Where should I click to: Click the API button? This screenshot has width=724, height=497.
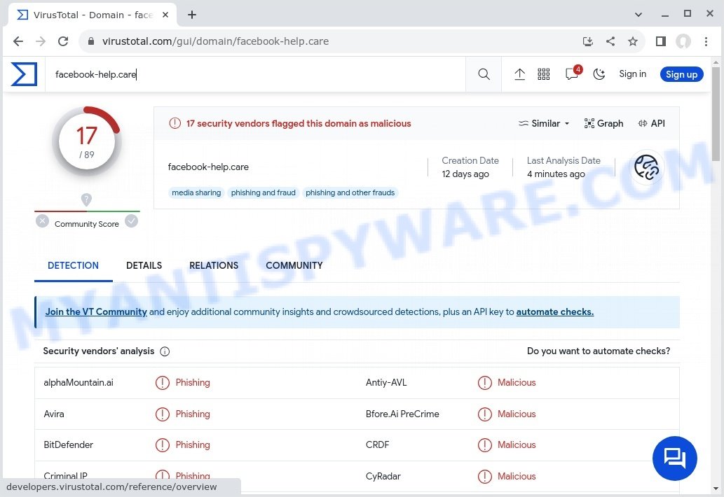pyautogui.click(x=652, y=124)
